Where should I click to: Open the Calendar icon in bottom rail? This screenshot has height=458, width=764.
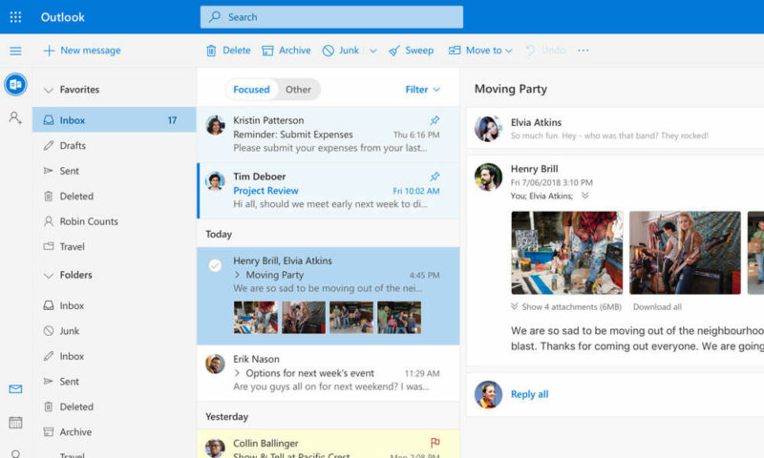point(15,422)
